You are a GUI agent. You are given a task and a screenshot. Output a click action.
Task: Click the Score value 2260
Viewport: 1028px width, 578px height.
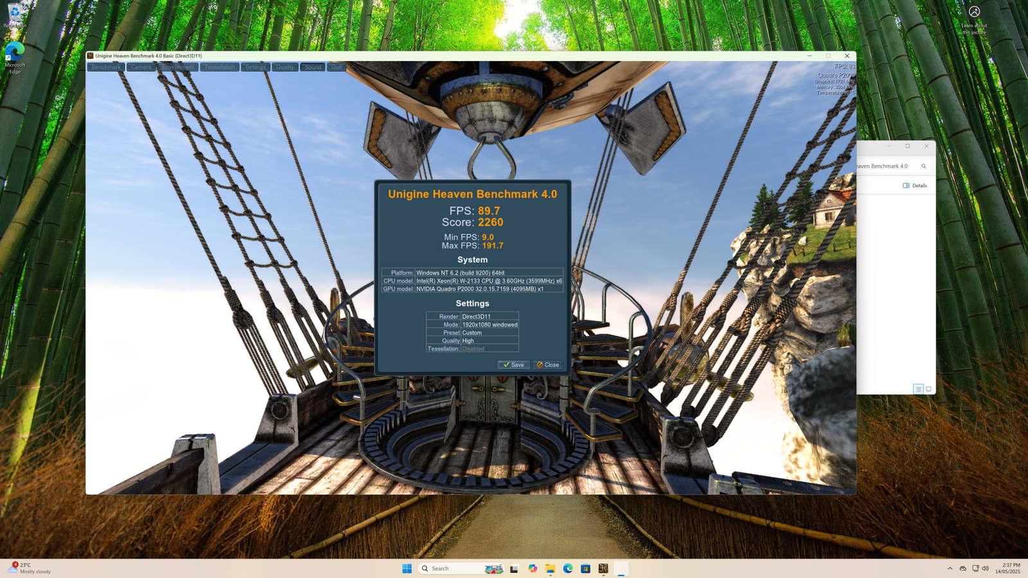click(491, 222)
